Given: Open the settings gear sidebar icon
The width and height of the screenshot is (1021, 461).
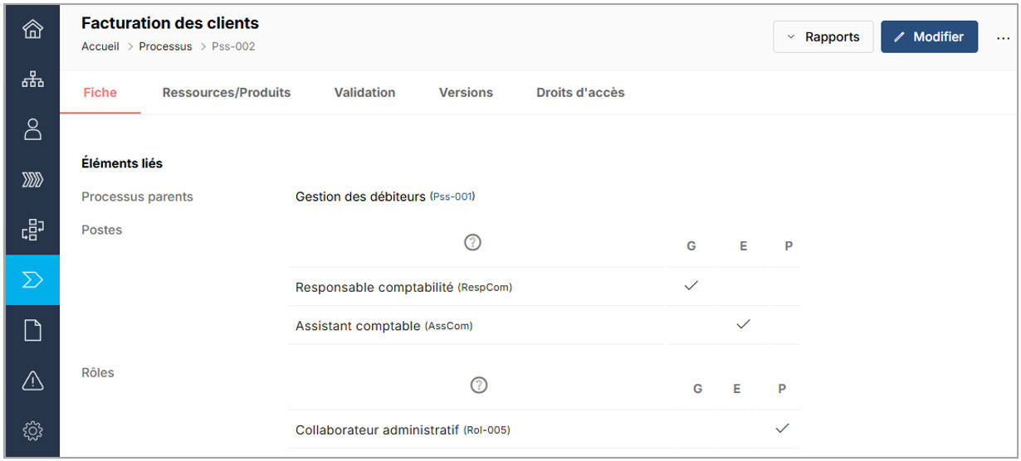Looking at the screenshot, I should [32, 431].
